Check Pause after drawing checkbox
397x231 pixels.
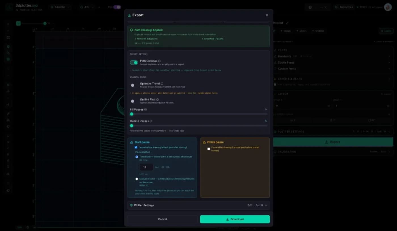[x=209, y=149]
